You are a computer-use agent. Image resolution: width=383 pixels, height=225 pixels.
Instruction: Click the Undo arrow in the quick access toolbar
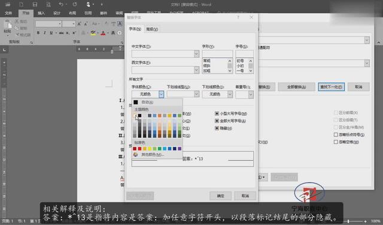[61, 4]
